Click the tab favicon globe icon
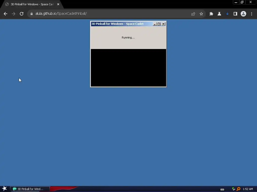Viewport: 257px width, 192px height. tap(7, 4)
